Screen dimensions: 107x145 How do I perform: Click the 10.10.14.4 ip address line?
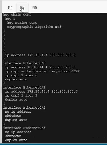(40, 67)
